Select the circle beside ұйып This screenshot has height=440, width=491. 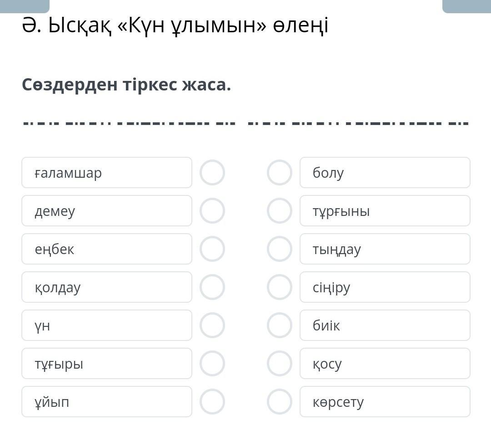[212, 402]
